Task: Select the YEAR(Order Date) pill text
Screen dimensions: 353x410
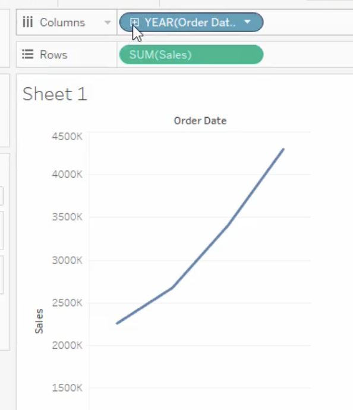Action: pos(190,23)
